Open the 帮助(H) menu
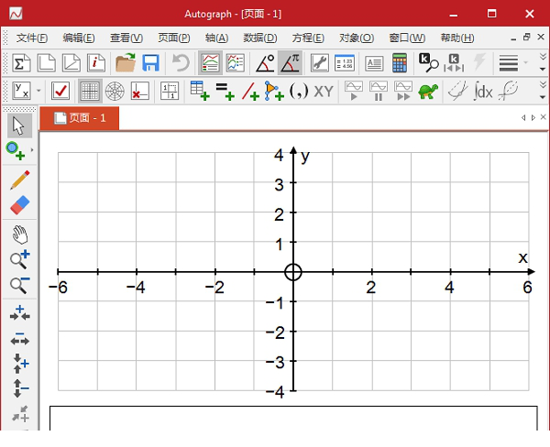The width and height of the screenshot is (550, 447). click(x=457, y=38)
